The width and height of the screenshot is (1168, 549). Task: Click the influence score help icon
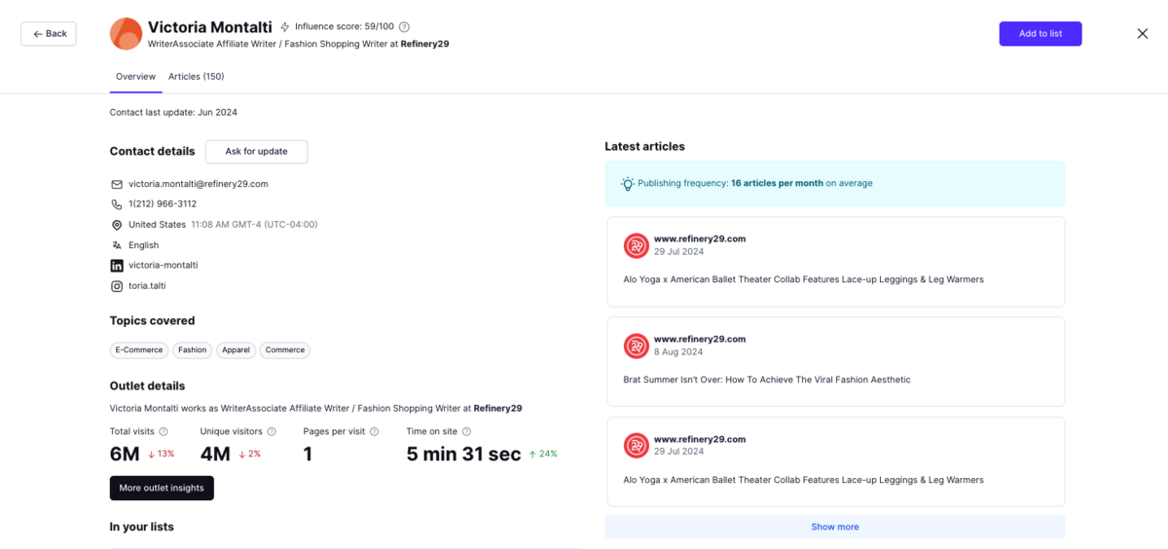point(405,27)
